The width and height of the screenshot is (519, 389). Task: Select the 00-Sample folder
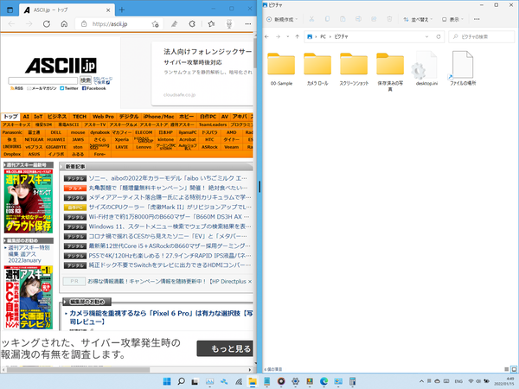click(x=281, y=69)
